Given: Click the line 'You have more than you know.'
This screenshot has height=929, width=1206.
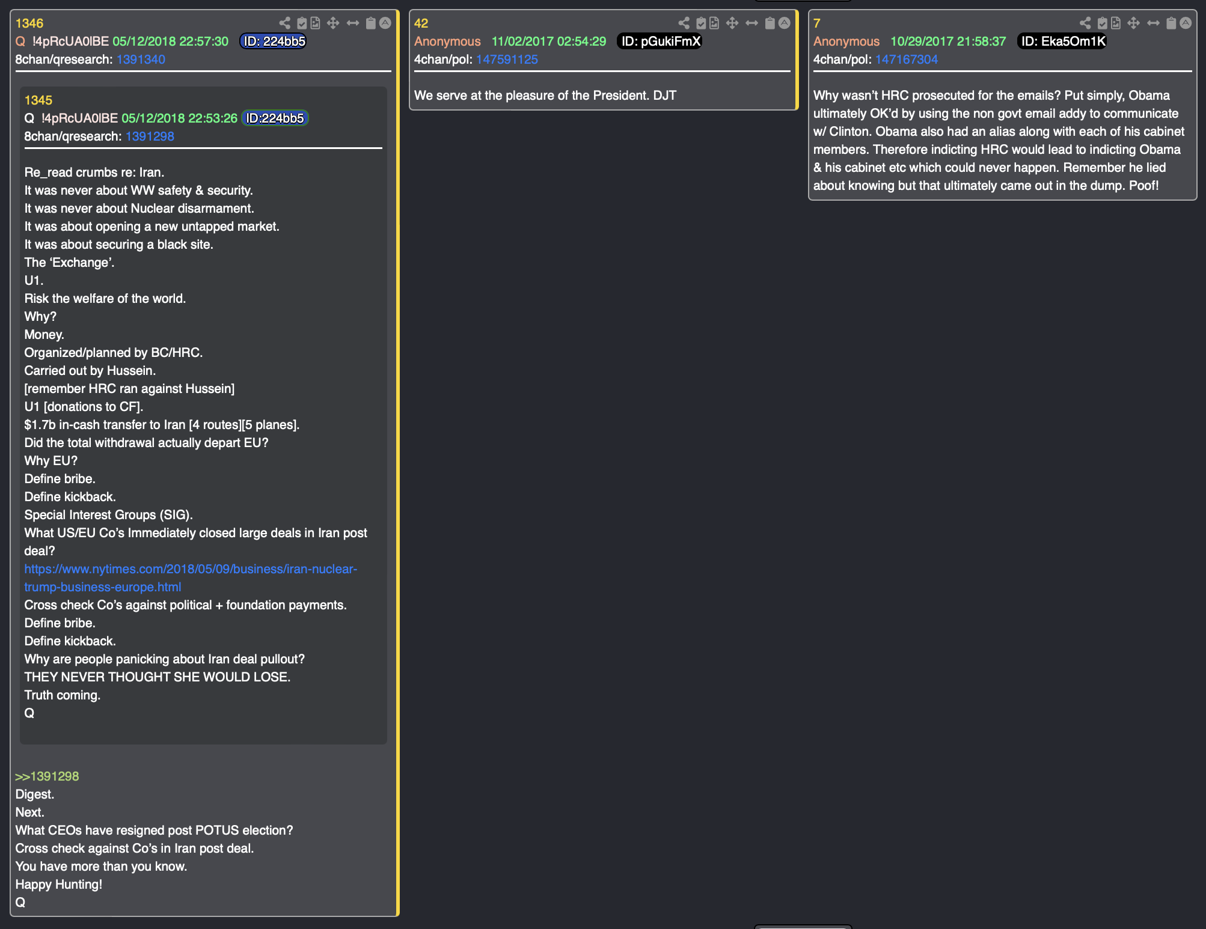Looking at the screenshot, I should (101, 867).
